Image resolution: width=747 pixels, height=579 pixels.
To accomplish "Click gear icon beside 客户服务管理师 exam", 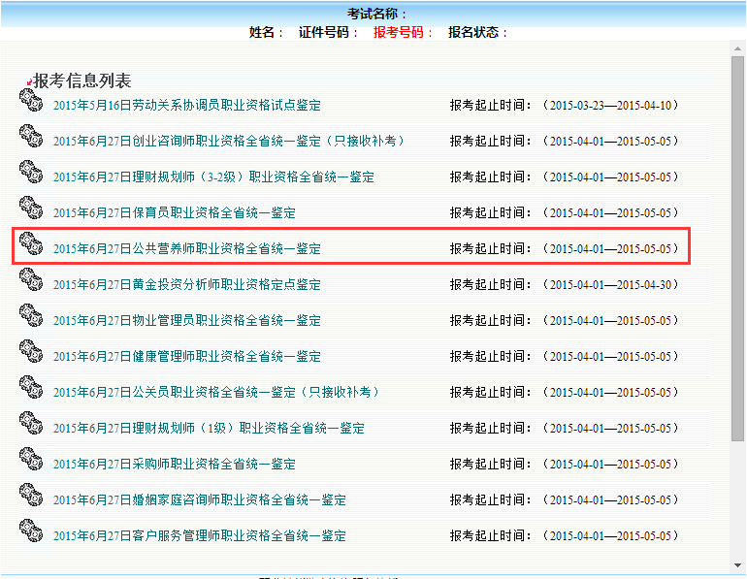I will point(31,530).
